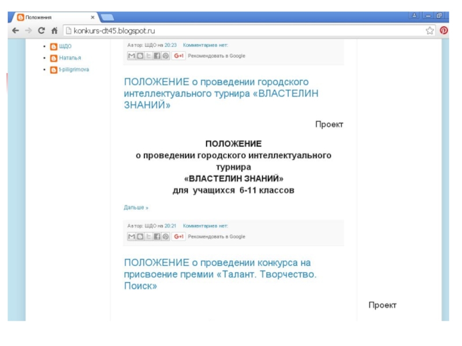
Task: Click the Дальше » read-more link
Action: coord(136,208)
